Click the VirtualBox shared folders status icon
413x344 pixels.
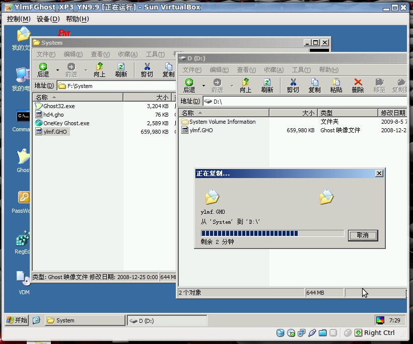[x=323, y=333]
